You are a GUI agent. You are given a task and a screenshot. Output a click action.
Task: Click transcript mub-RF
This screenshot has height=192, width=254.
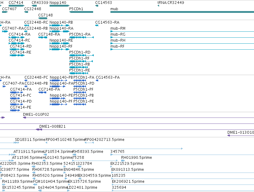[182, 49]
